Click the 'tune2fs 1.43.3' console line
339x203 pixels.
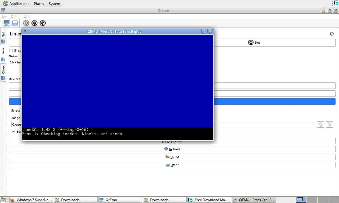(x=56, y=130)
